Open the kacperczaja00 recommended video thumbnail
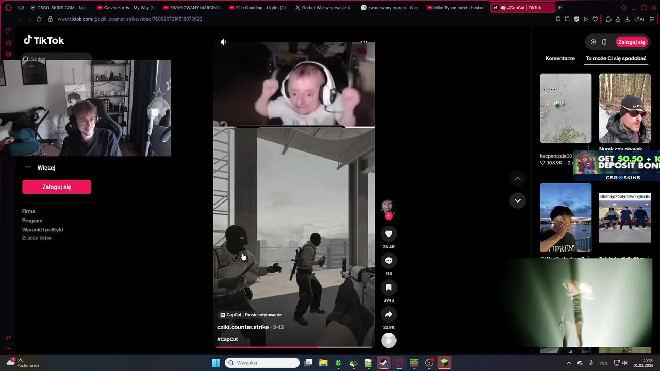This screenshot has height=371, width=660. (x=566, y=108)
